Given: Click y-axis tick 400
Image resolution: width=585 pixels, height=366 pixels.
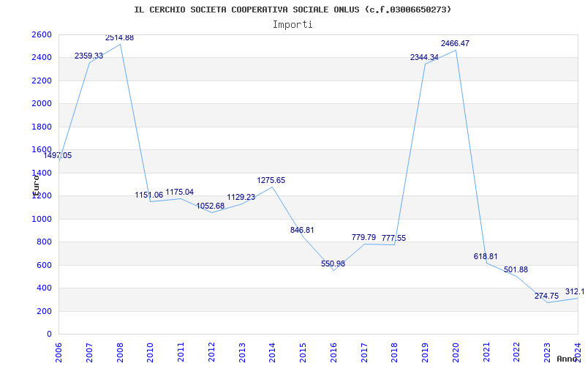Looking at the screenshot, I should pos(43,288).
